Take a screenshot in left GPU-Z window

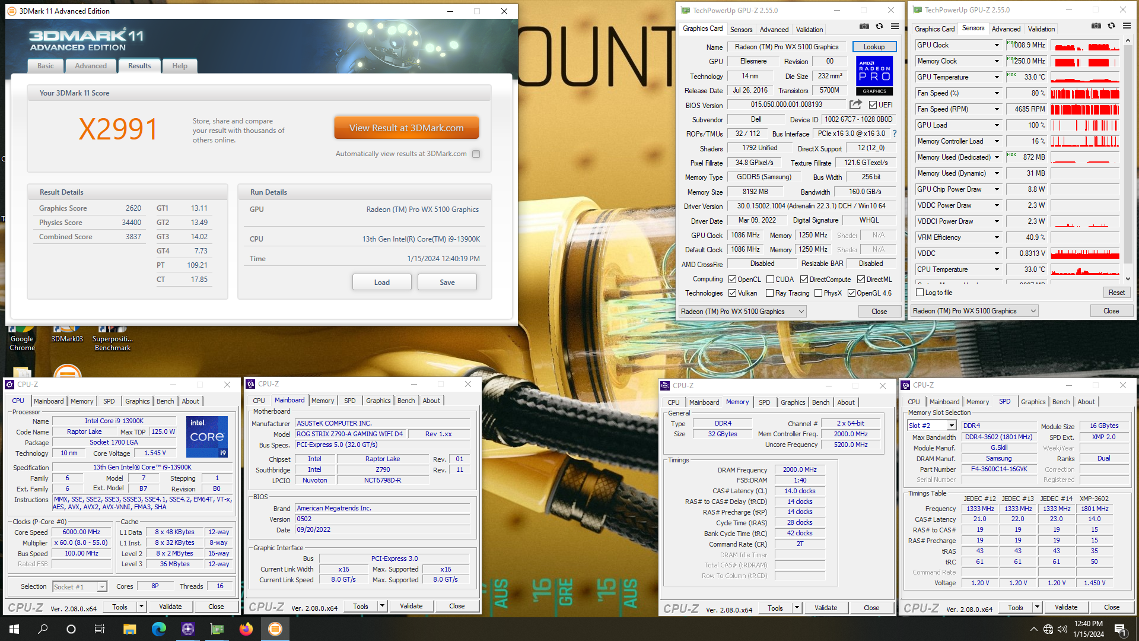tap(864, 27)
